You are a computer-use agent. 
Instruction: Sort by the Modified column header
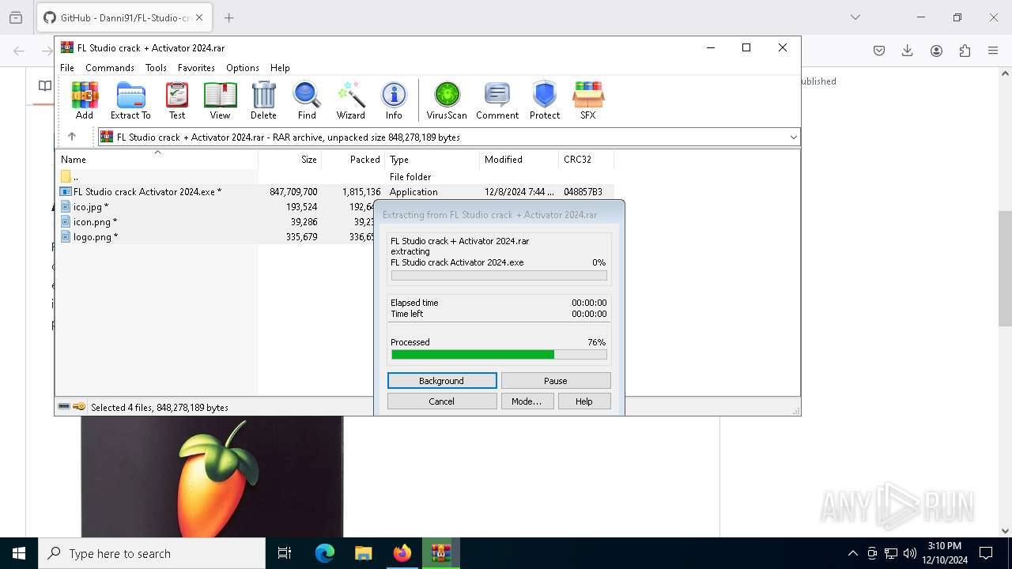click(x=519, y=160)
